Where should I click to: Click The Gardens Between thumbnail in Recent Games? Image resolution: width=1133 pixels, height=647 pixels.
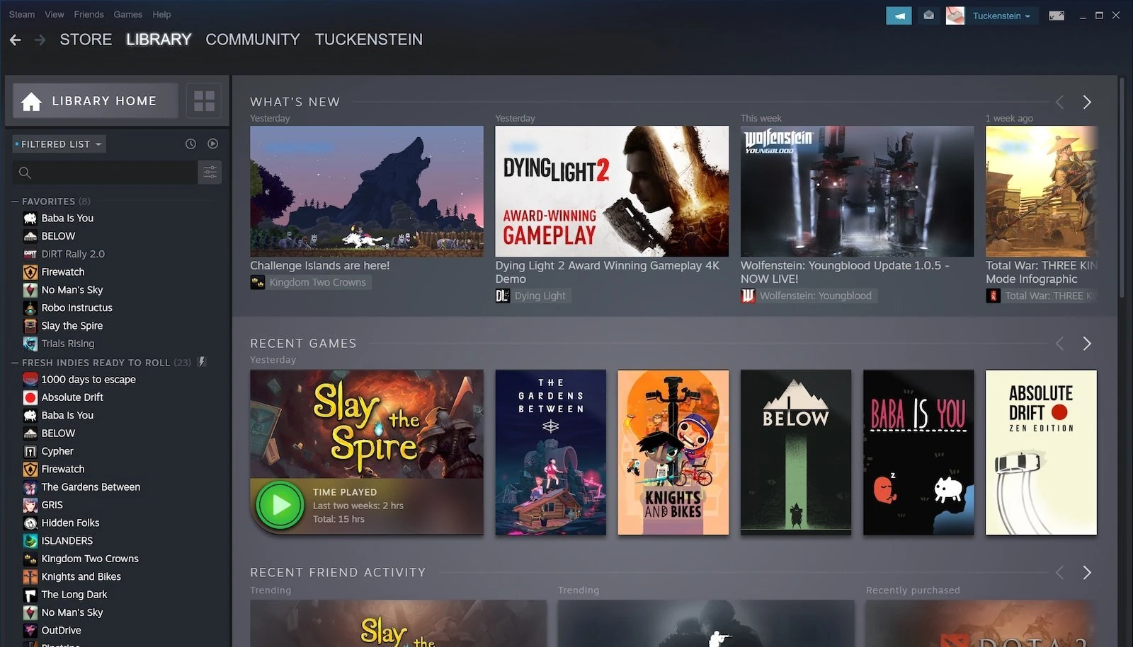tap(550, 453)
